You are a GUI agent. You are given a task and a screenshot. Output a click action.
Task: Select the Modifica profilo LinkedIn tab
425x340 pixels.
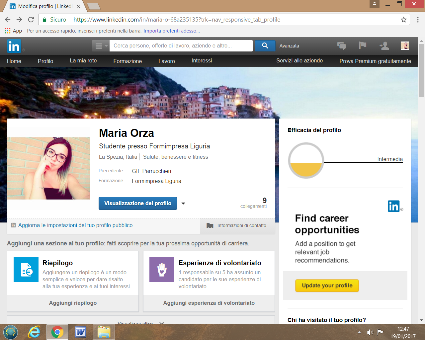[x=45, y=6]
